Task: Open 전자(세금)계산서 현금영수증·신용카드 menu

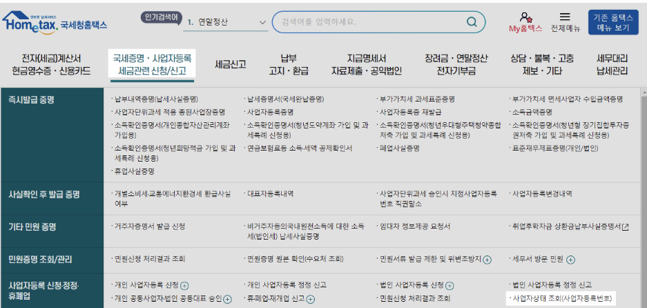Action: [x=52, y=65]
